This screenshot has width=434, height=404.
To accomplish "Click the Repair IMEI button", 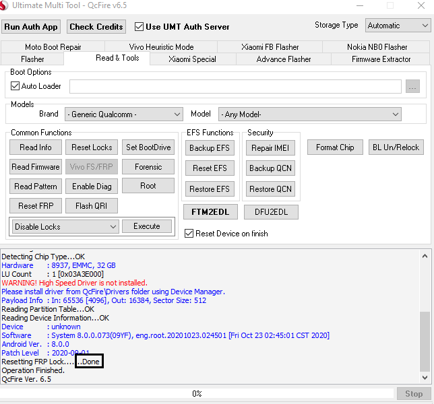I will [270, 148].
